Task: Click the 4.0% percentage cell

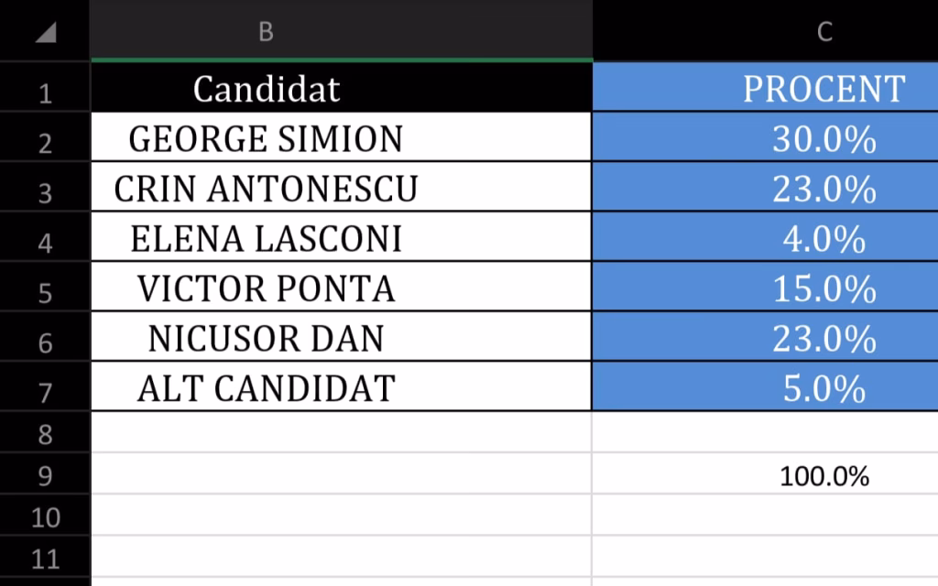Action: click(823, 238)
